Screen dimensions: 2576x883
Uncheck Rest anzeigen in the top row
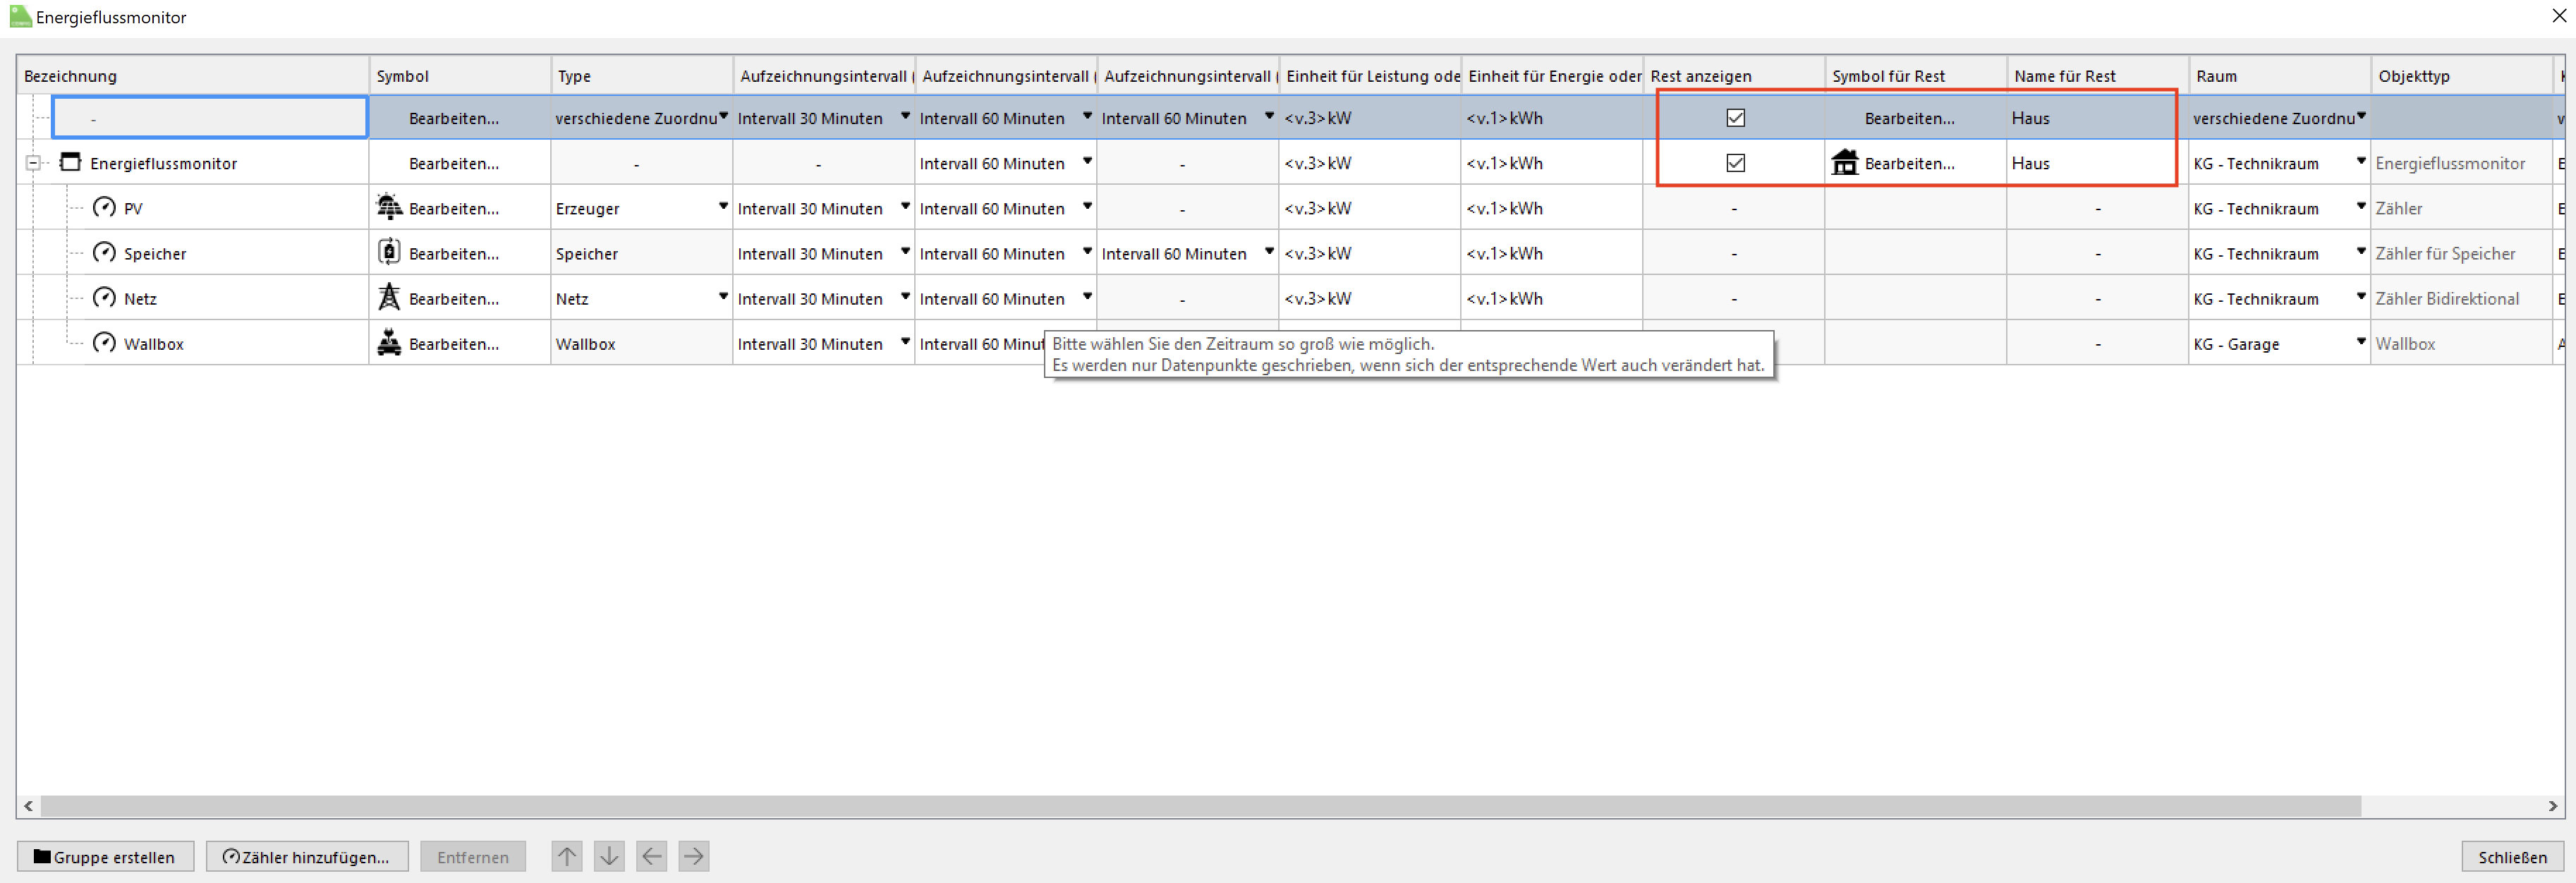pyautogui.click(x=1735, y=118)
